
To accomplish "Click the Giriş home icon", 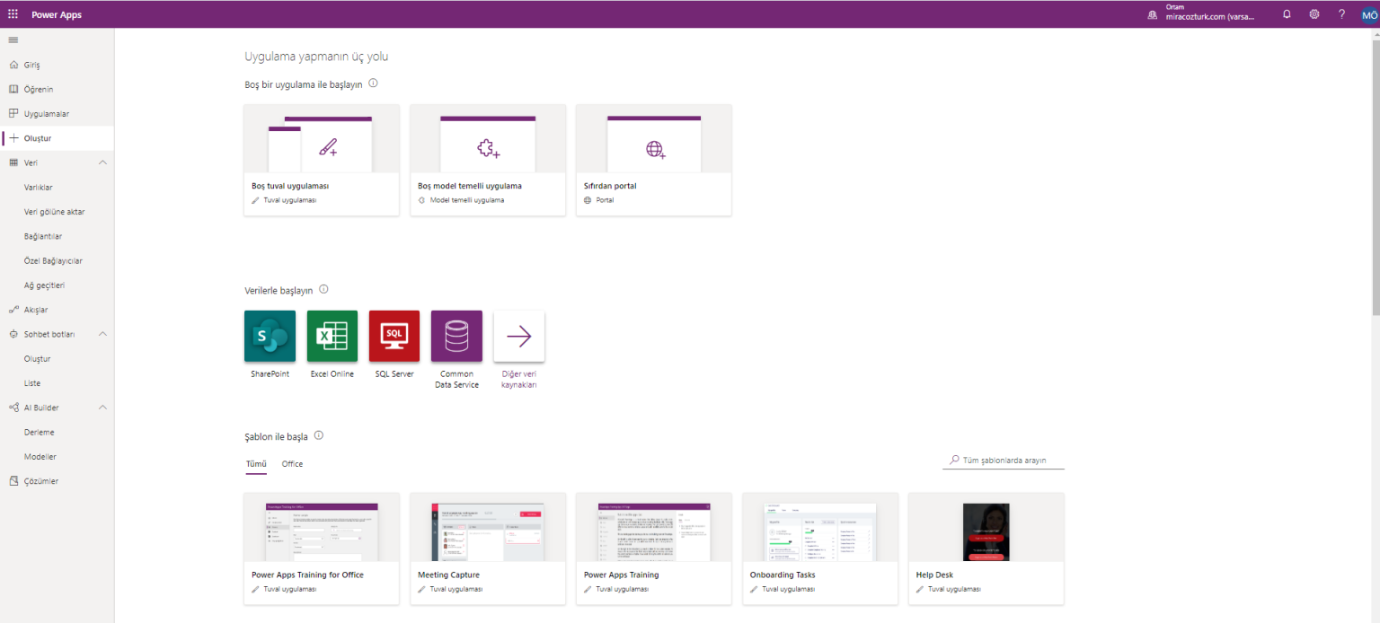I will [13, 65].
